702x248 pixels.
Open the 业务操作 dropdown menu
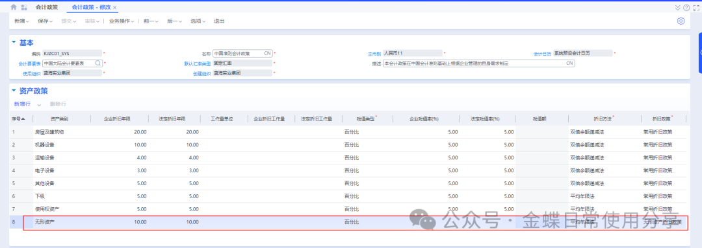(122, 21)
